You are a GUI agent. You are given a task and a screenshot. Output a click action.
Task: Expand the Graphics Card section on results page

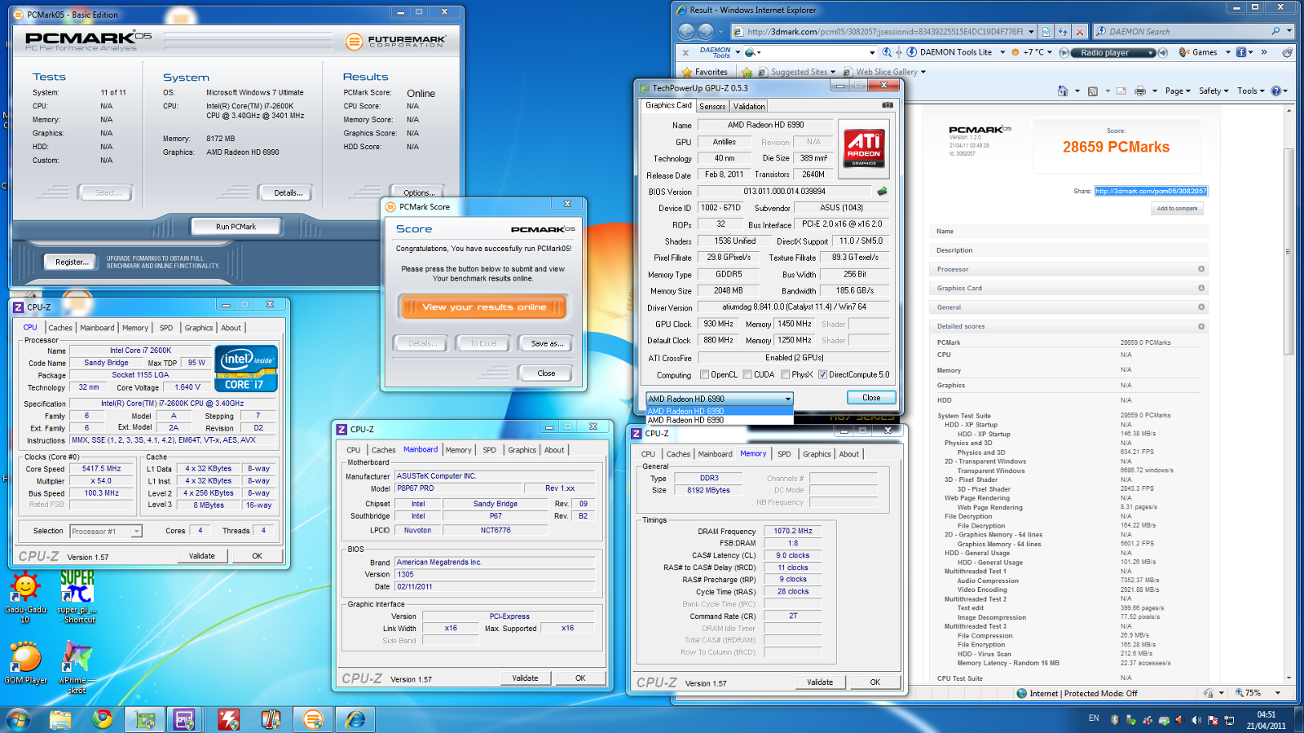coord(1200,288)
